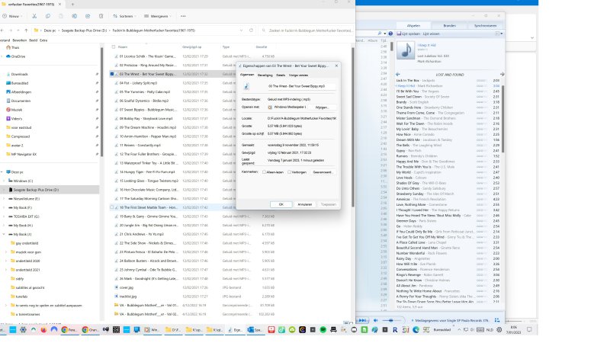Switch to the Details tab in properties
Viewport: 610px width, 343px height.
coord(281,75)
